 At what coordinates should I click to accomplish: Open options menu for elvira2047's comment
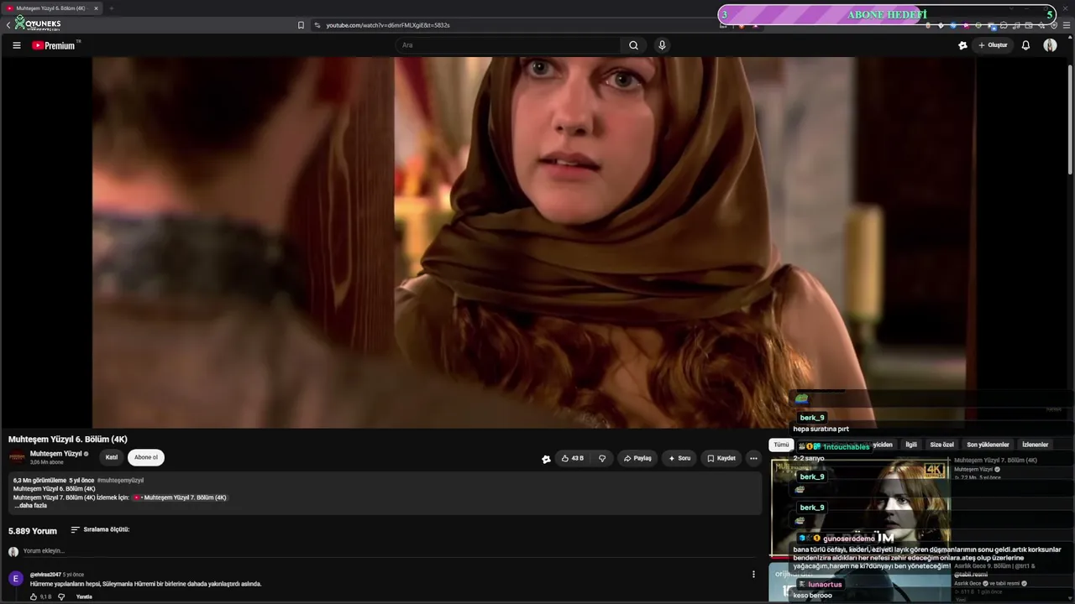(x=753, y=575)
